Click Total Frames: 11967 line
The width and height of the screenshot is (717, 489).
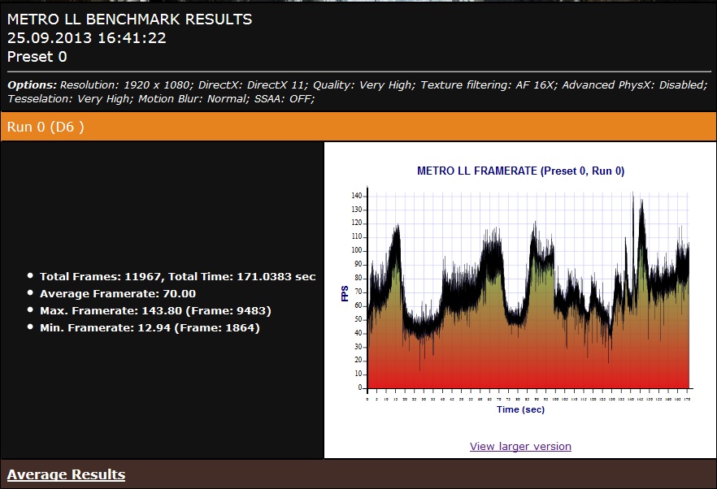pyautogui.click(x=177, y=276)
